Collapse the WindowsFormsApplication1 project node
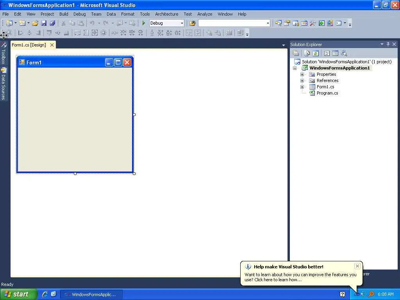 [295, 68]
